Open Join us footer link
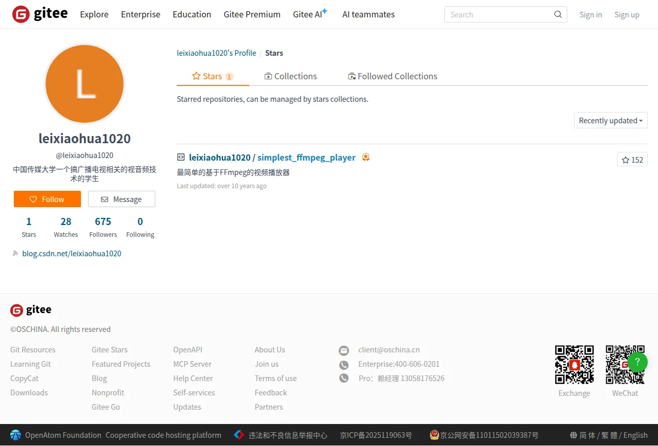This screenshot has height=446, width=658. (x=267, y=364)
